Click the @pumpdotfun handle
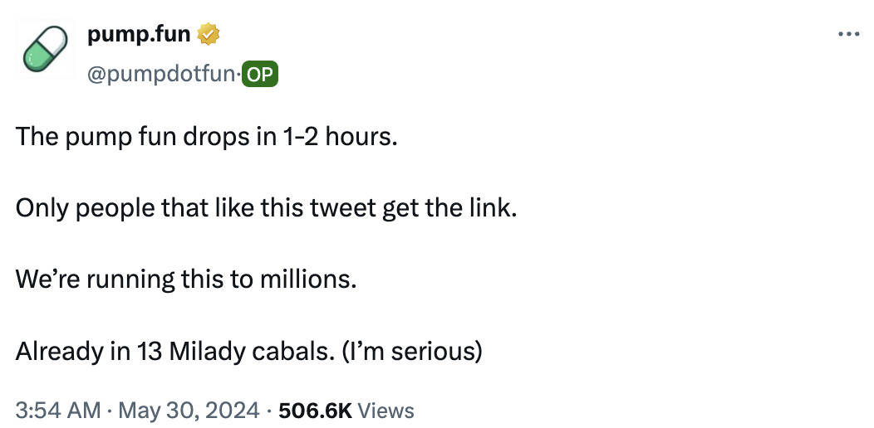874x428 pixels. [162, 75]
